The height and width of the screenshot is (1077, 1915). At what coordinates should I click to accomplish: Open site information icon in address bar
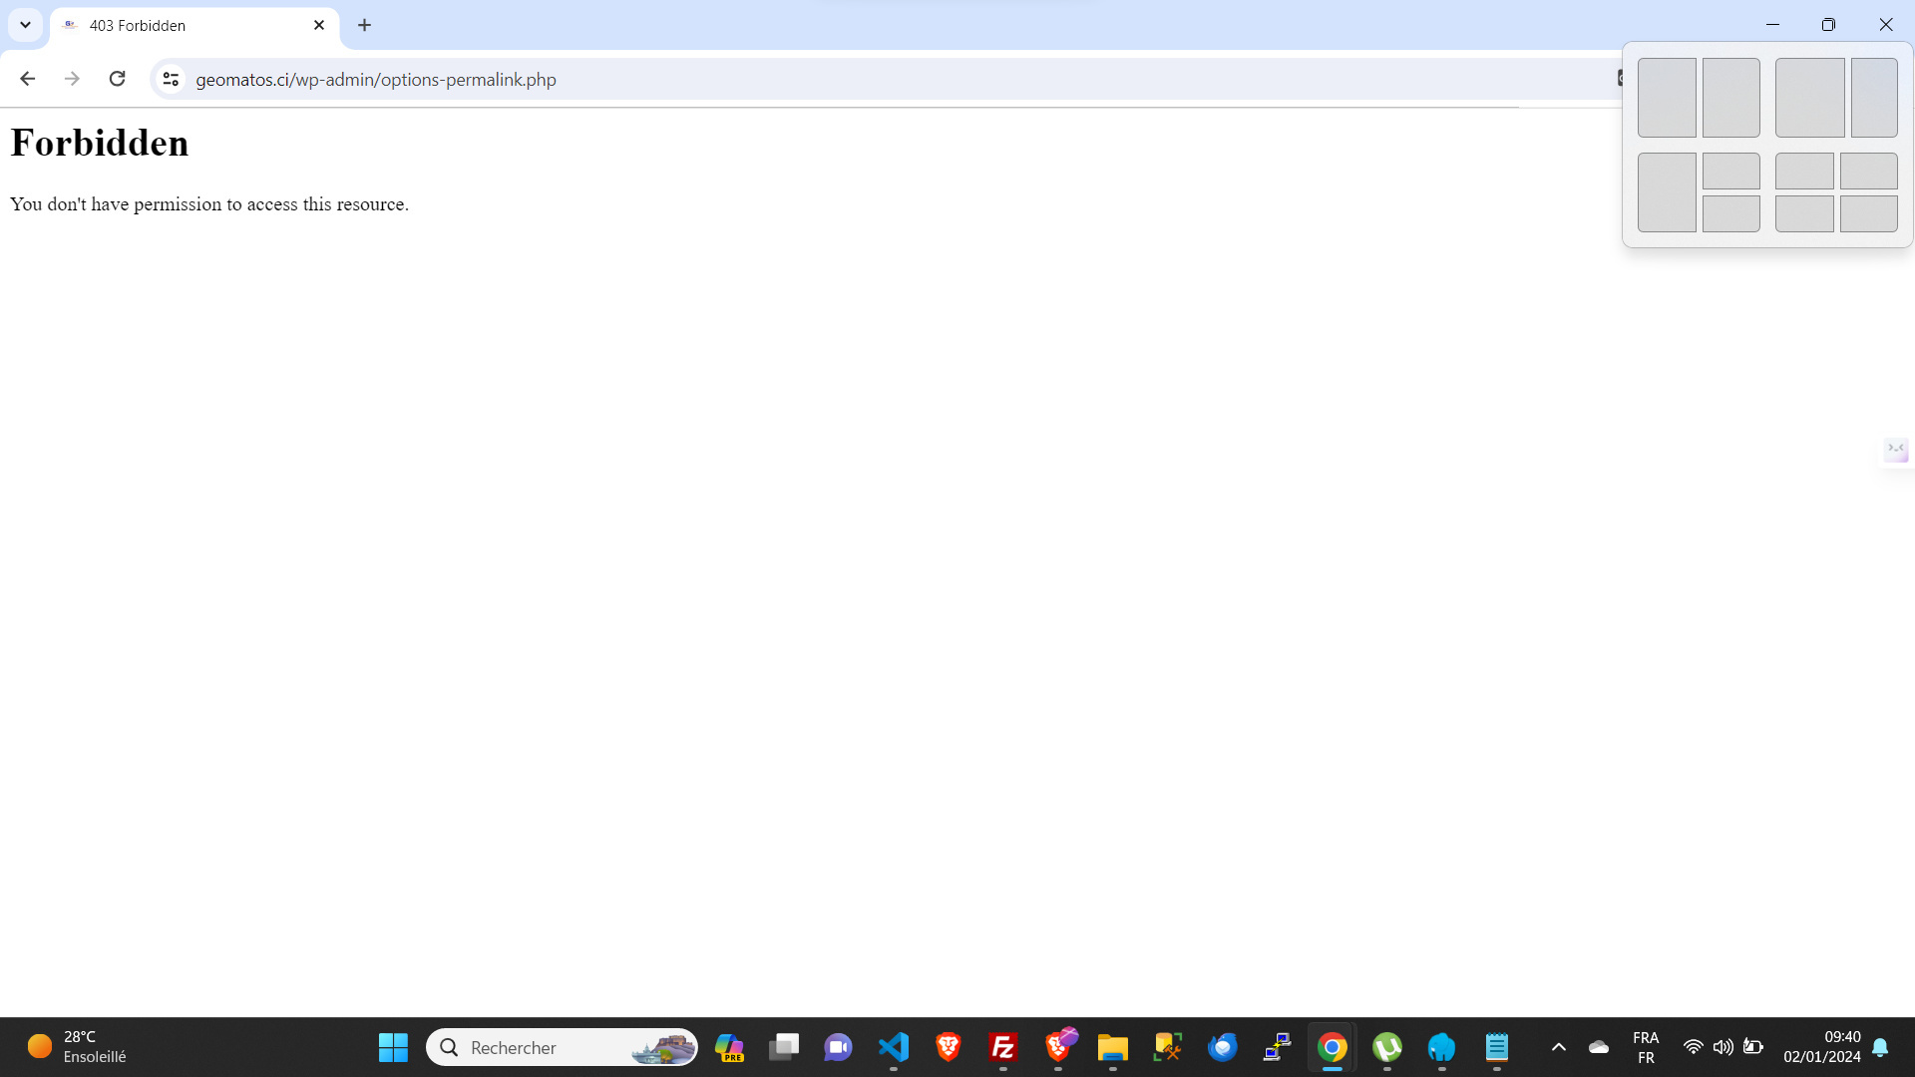click(171, 79)
